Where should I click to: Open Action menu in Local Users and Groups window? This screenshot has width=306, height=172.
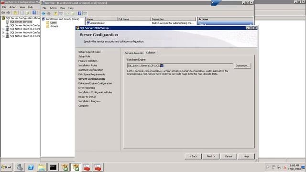53,8
